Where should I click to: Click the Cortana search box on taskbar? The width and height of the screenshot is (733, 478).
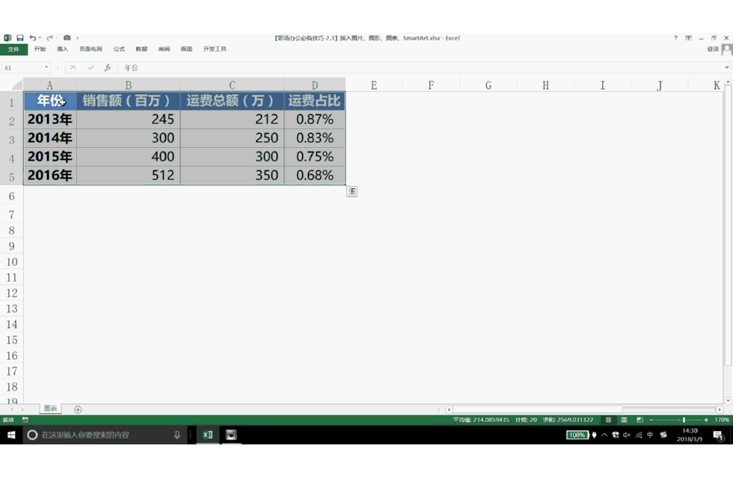tap(105, 435)
